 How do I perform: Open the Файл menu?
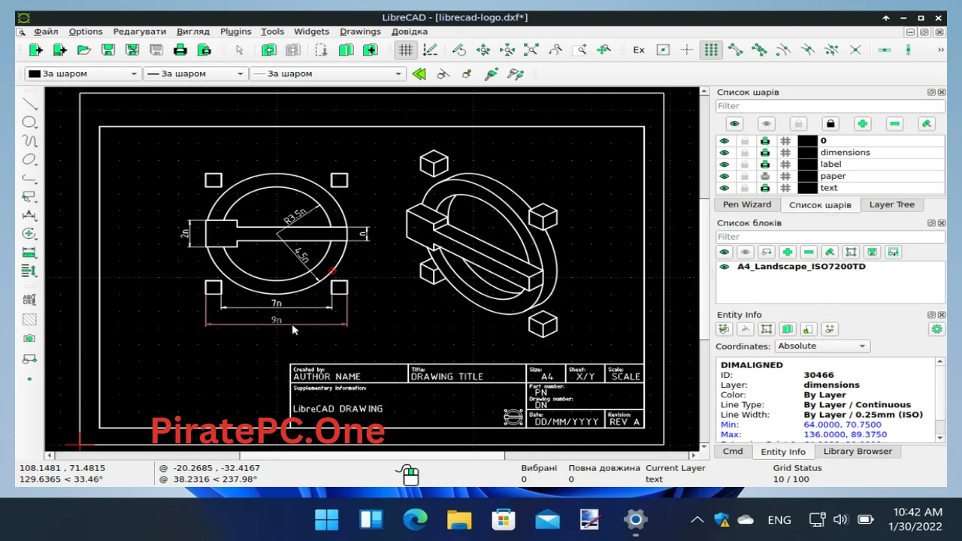pyautogui.click(x=46, y=32)
